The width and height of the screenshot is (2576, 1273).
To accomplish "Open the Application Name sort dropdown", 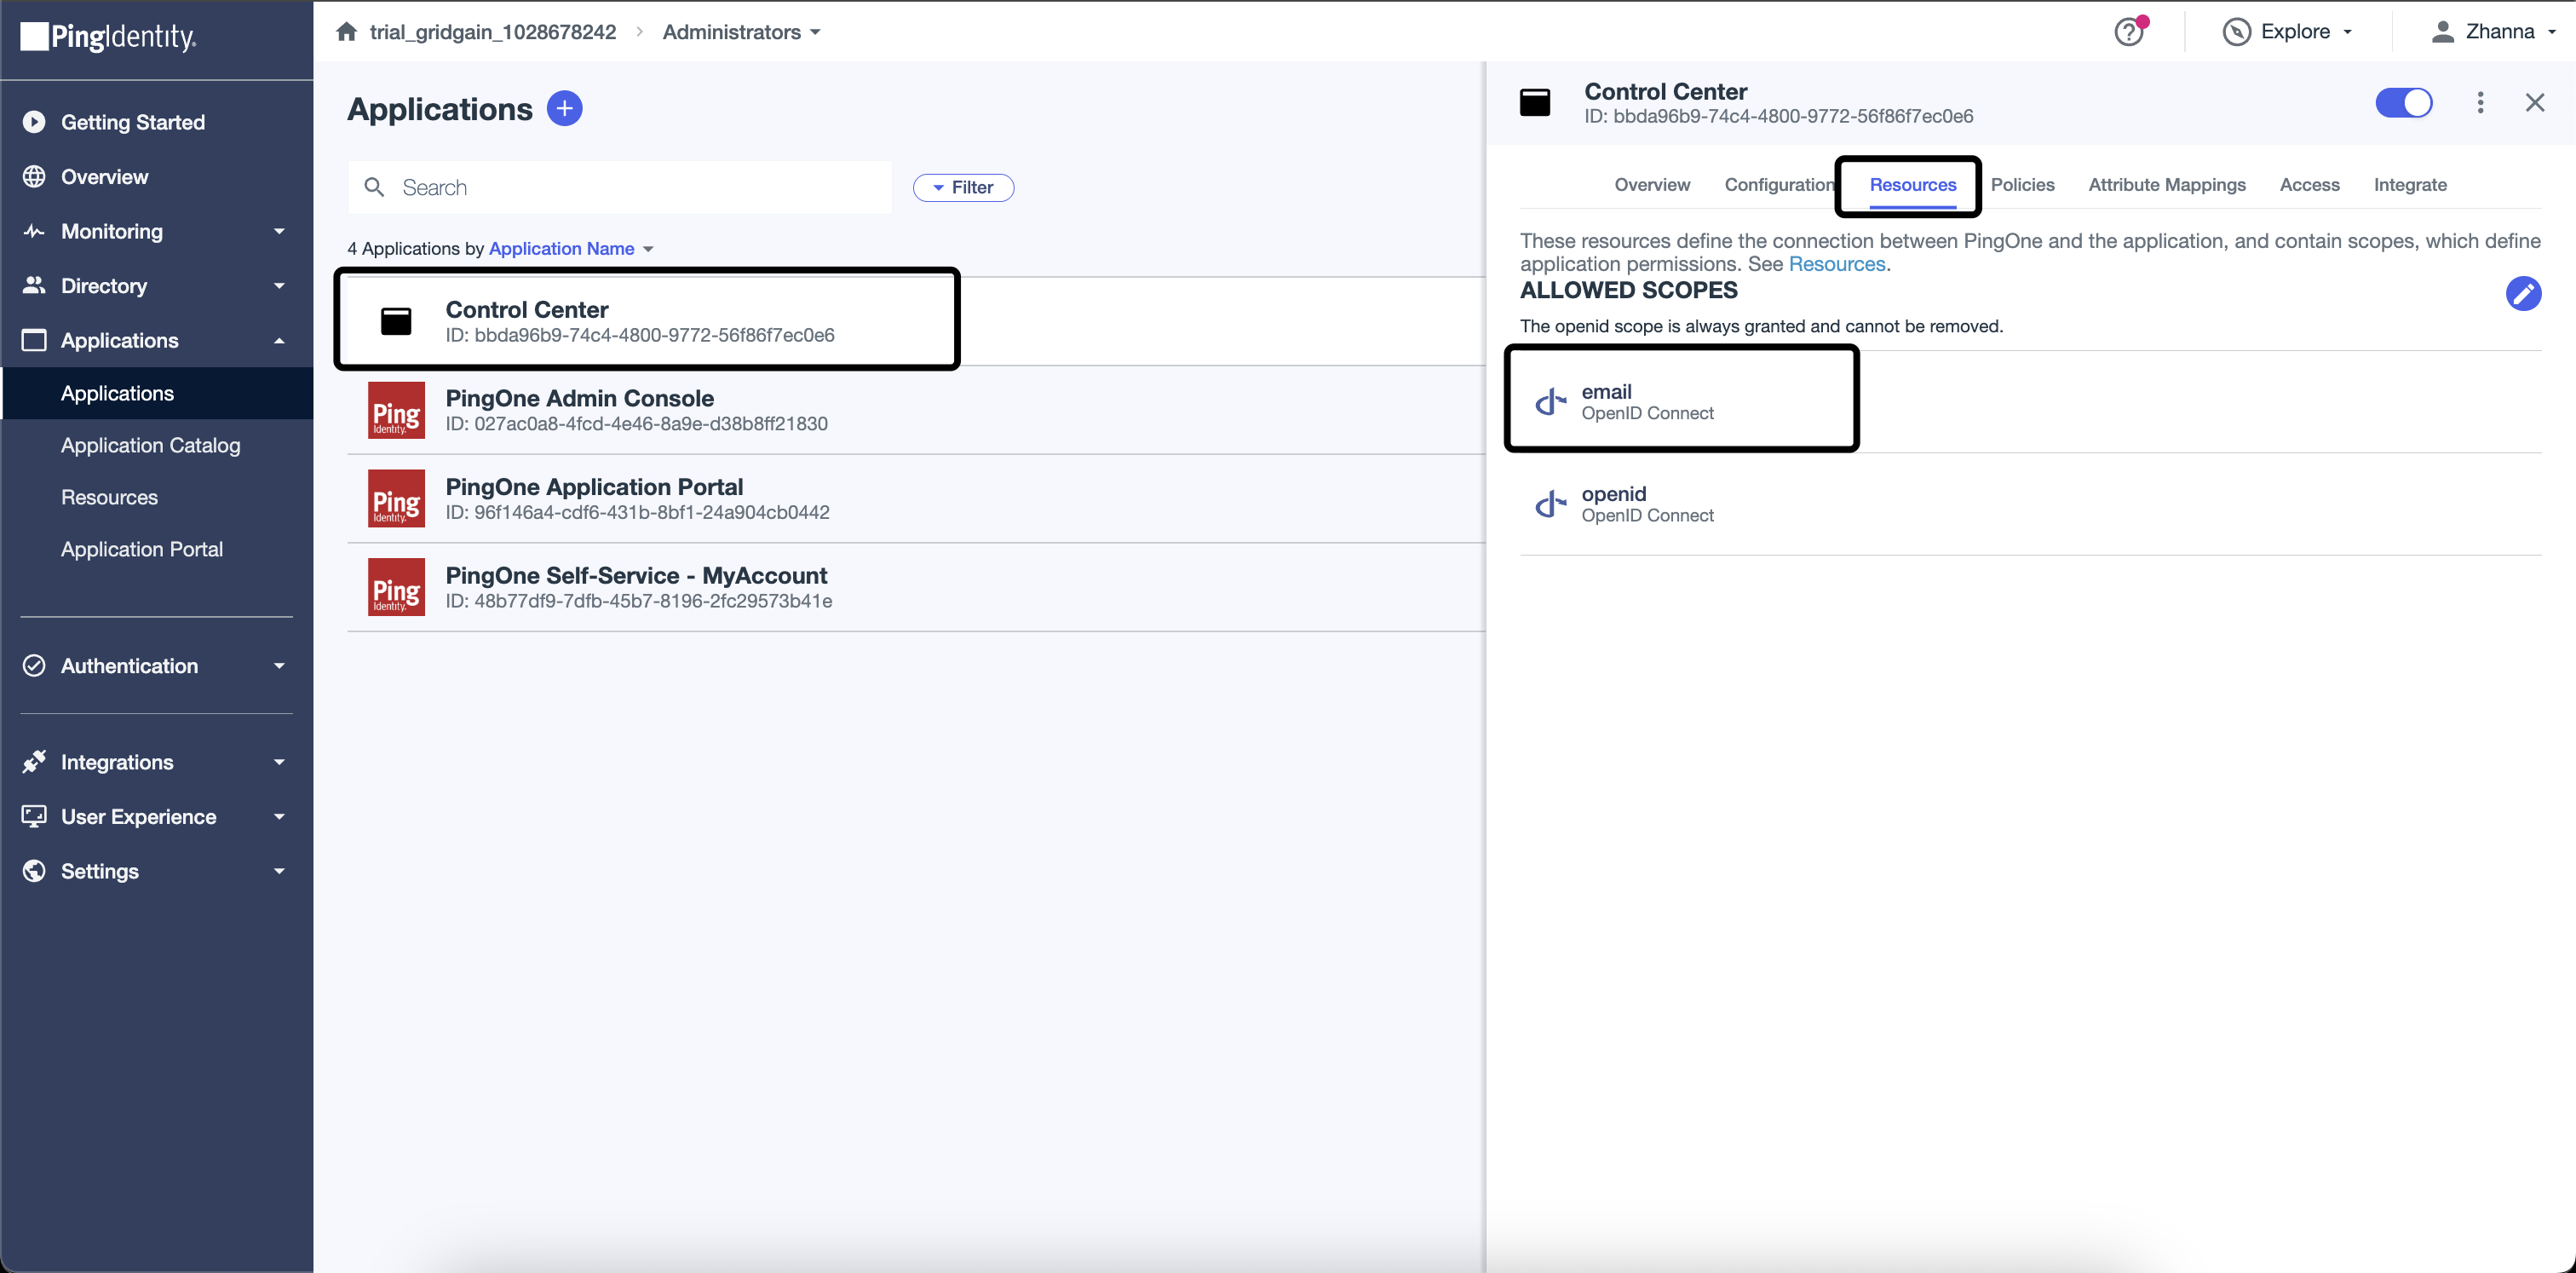I will pos(571,248).
